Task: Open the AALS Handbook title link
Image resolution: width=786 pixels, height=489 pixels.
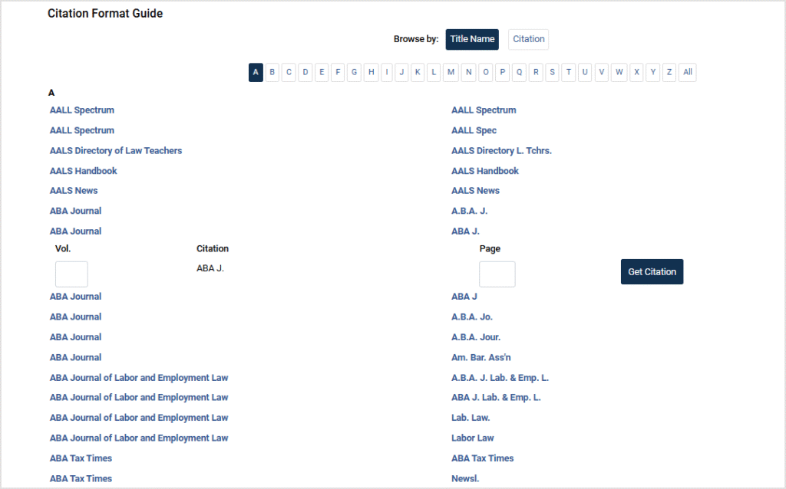Action: pyautogui.click(x=84, y=171)
